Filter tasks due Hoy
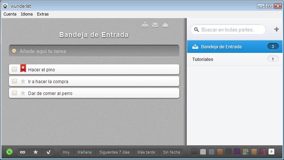284x160 pixels. coord(66,152)
